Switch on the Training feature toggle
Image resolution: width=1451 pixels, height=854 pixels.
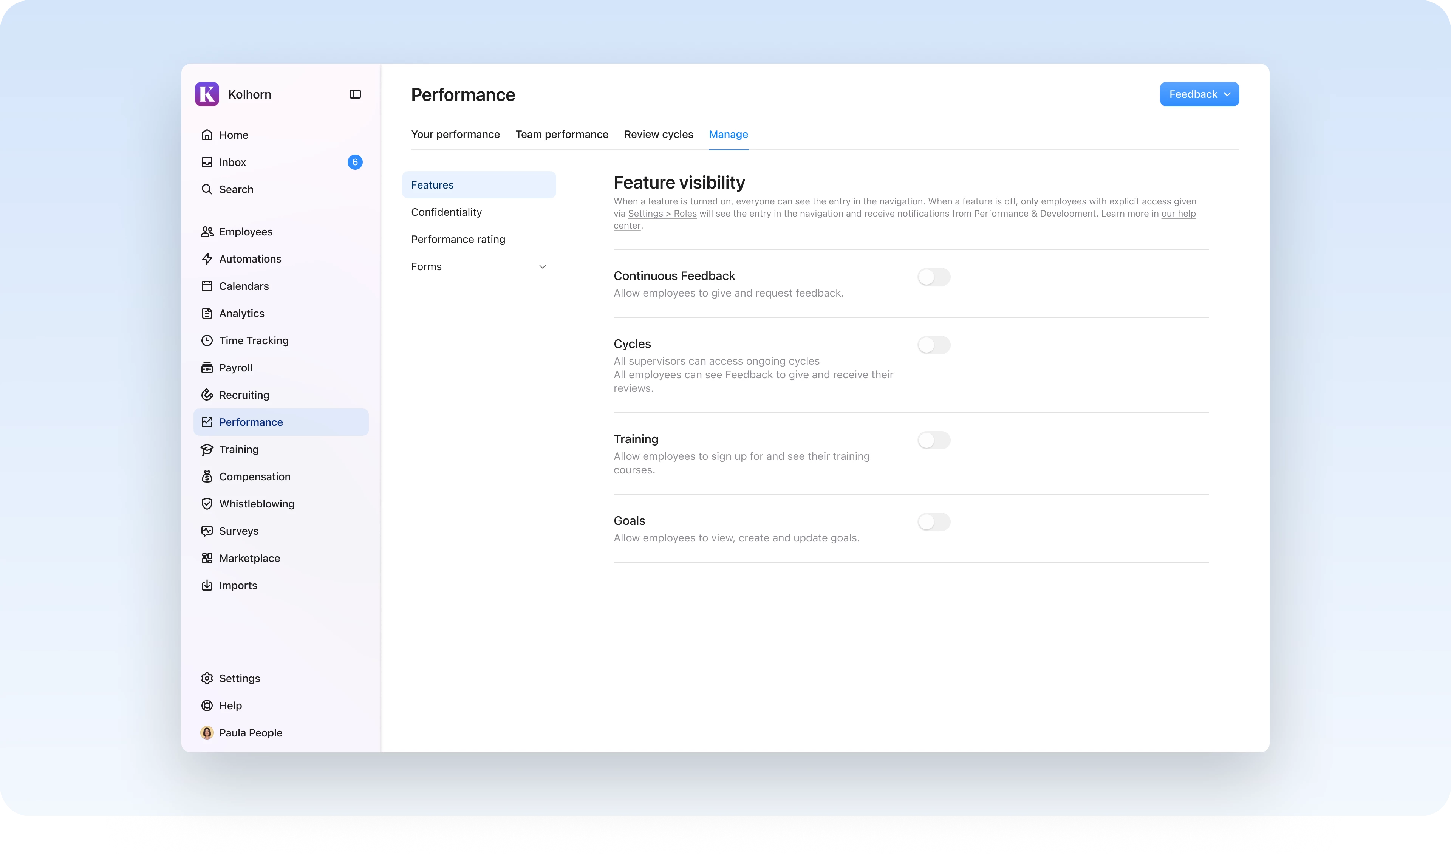click(933, 440)
